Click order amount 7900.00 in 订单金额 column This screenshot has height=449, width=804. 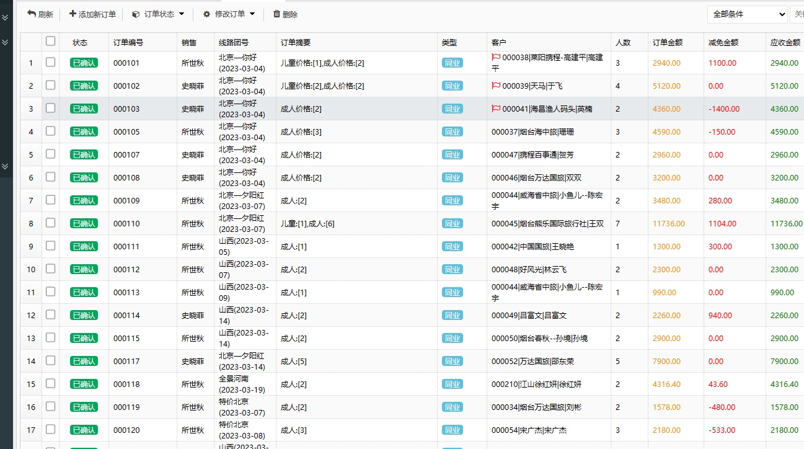pos(666,361)
